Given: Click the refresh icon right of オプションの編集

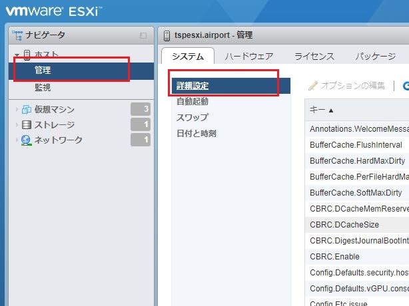Looking at the screenshot, I should tap(406, 86).
